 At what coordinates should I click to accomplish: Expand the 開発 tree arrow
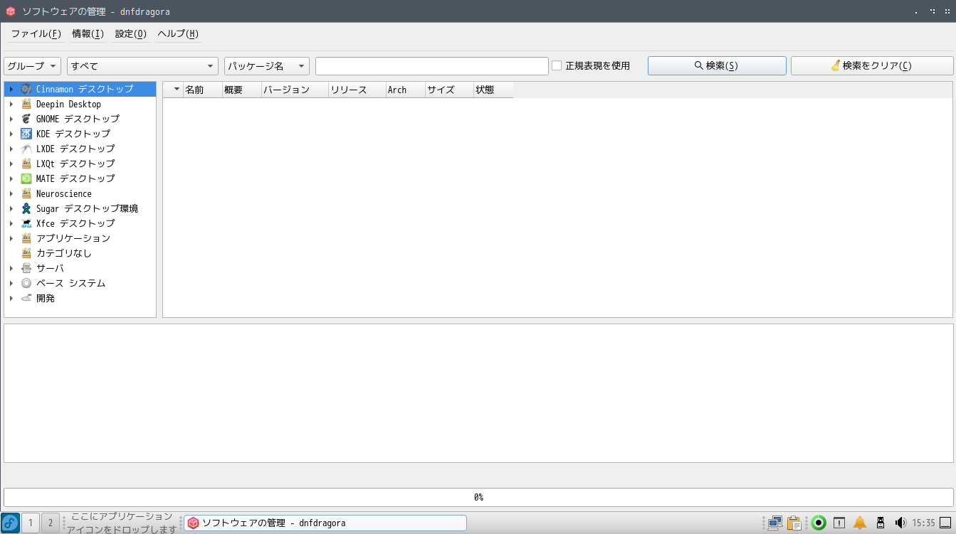[x=11, y=298]
